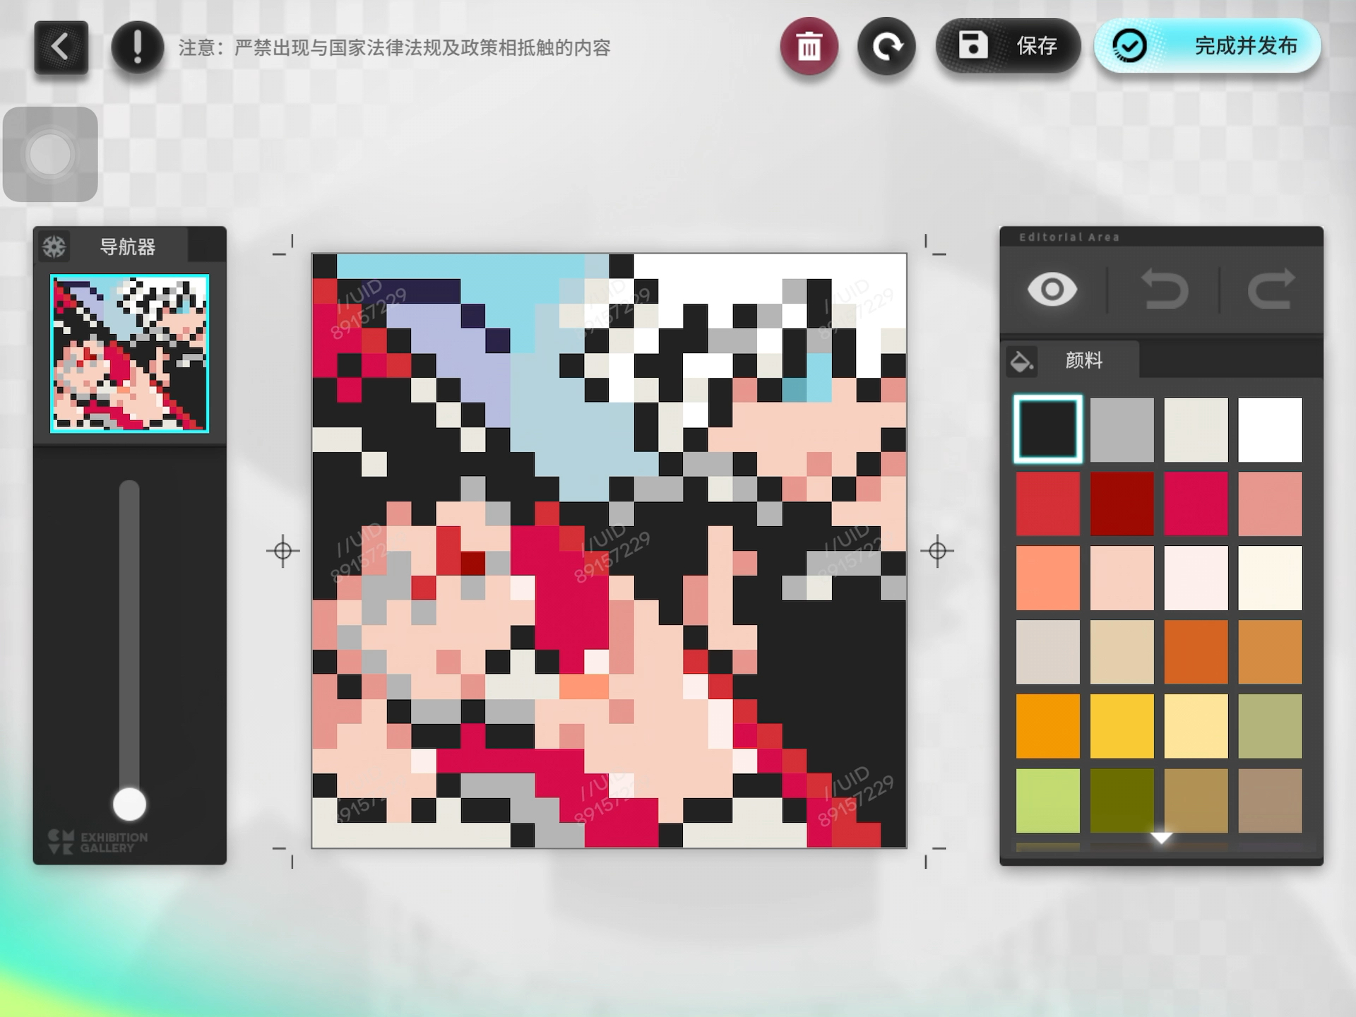This screenshot has height=1017, width=1356.
Task: Pick the burnt orange color swatch
Action: pos(1196,652)
